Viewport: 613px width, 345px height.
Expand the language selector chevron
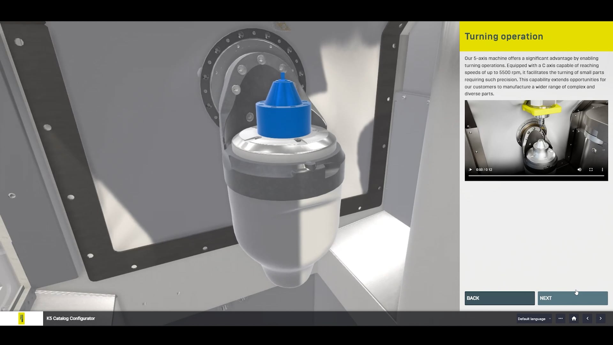550,318
